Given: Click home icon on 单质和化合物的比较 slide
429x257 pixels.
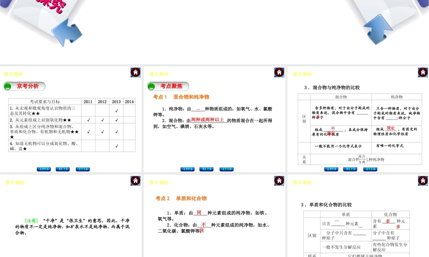Looking at the screenshot, I should pyautogui.click(x=423, y=181).
